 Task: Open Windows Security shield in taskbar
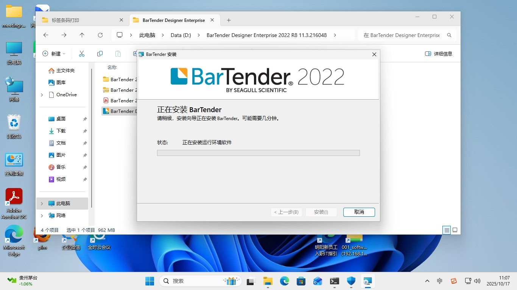(x=351, y=281)
